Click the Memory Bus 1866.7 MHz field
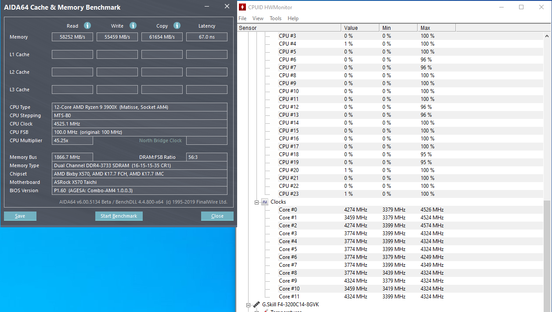The height and width of the screenshot is (312, 552). click(x=72, y=157)
